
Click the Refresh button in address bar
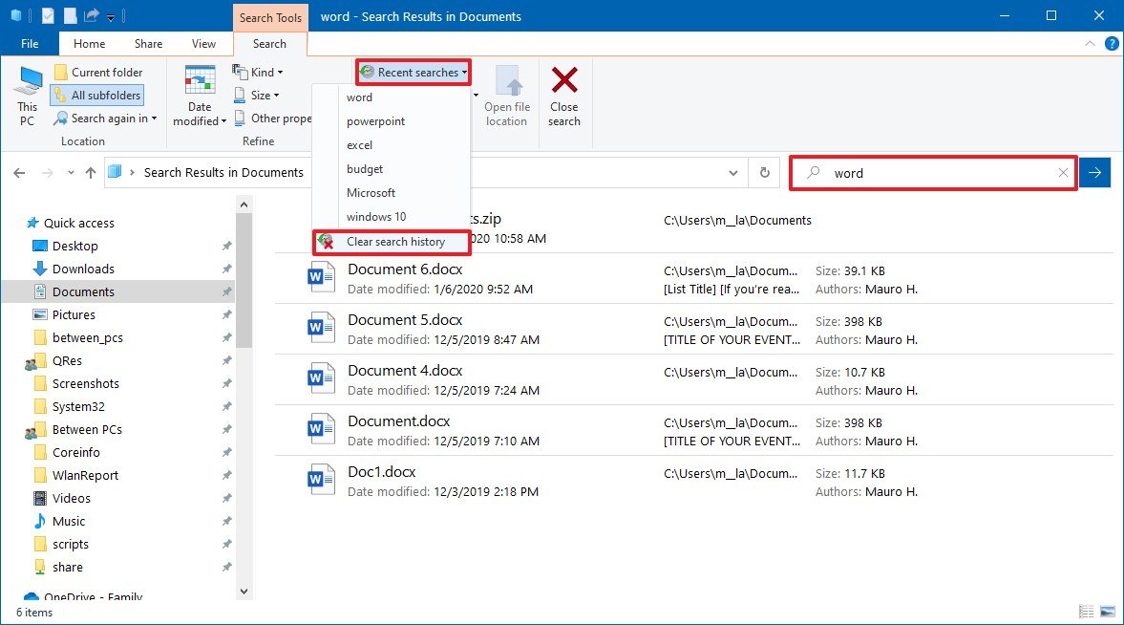pos(764,173)
